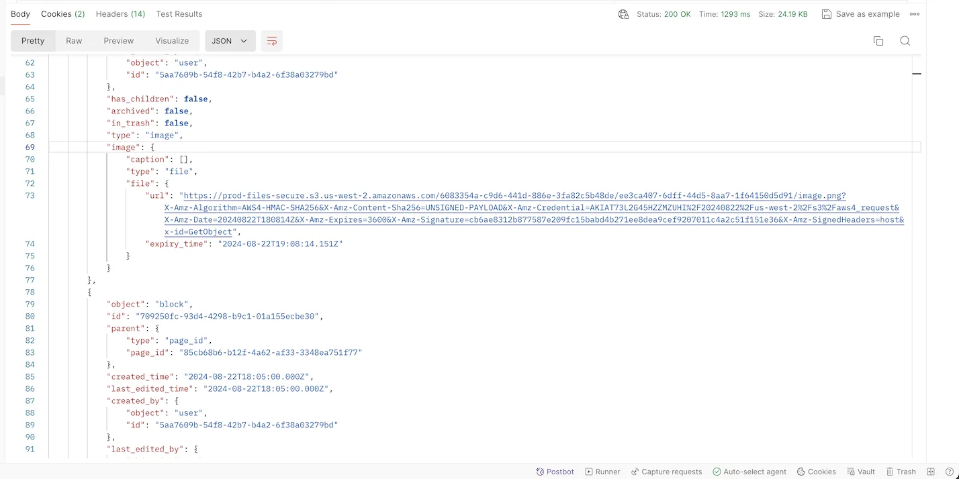Open the more options three-dot menu

[914, 14]
